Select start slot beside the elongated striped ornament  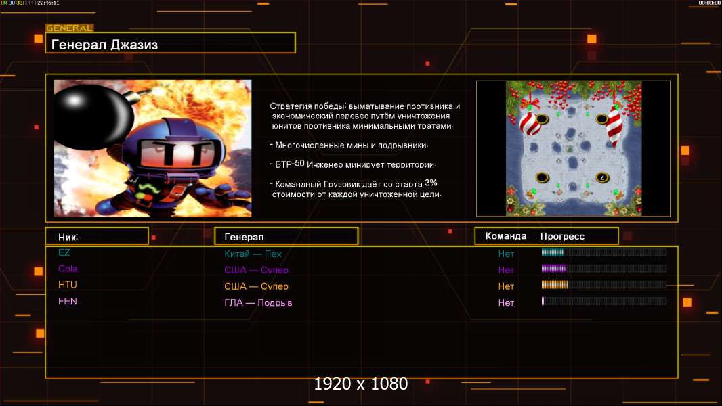[x=602, y=120]
